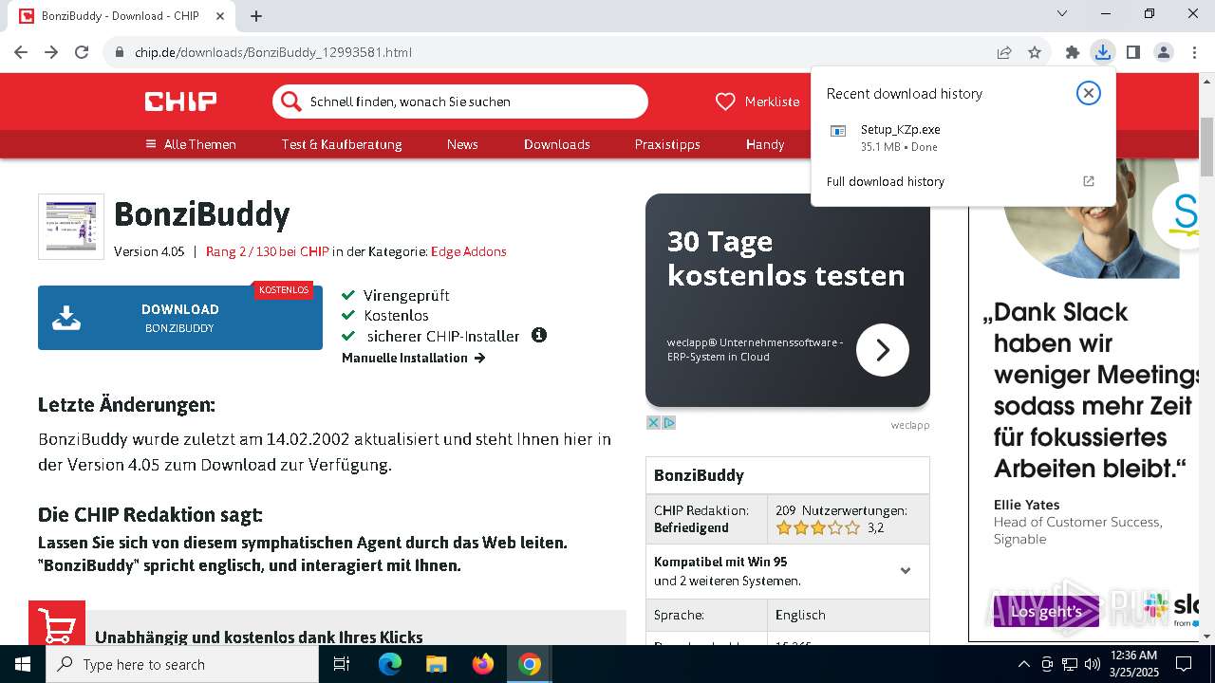Click the address bar URL
The image size is (1215, 683).
(273, 52)
